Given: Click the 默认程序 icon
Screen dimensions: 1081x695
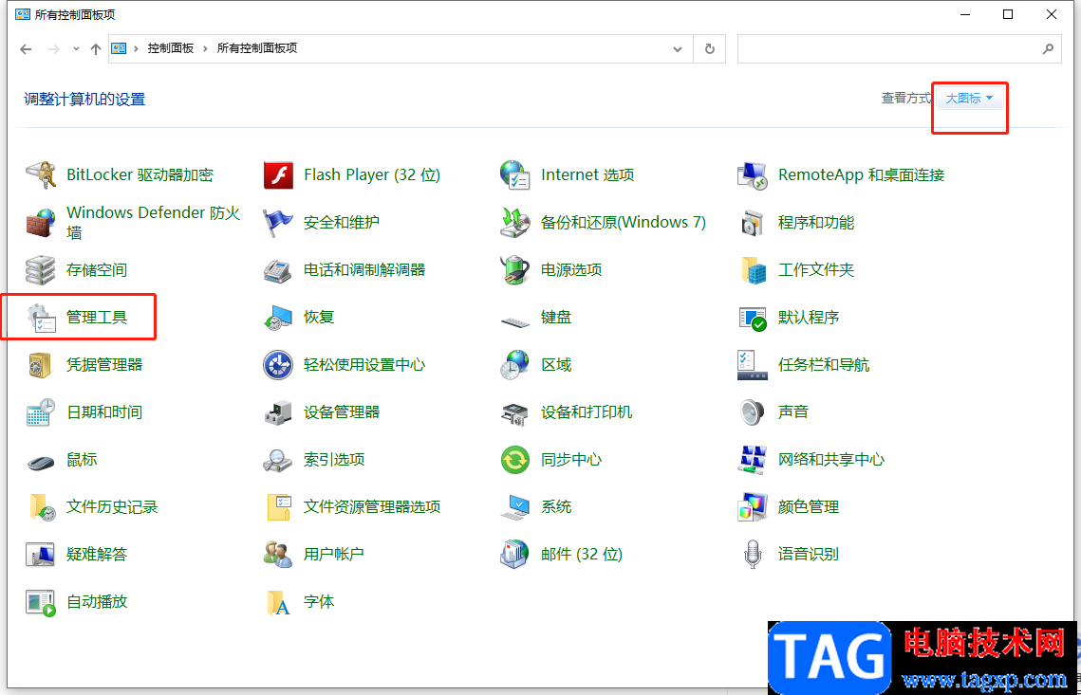Looking at the screenshot, I should coord(753,318).
